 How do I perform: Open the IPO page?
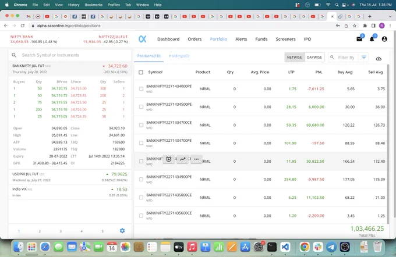pyautogui.click(x=307, y=39)
